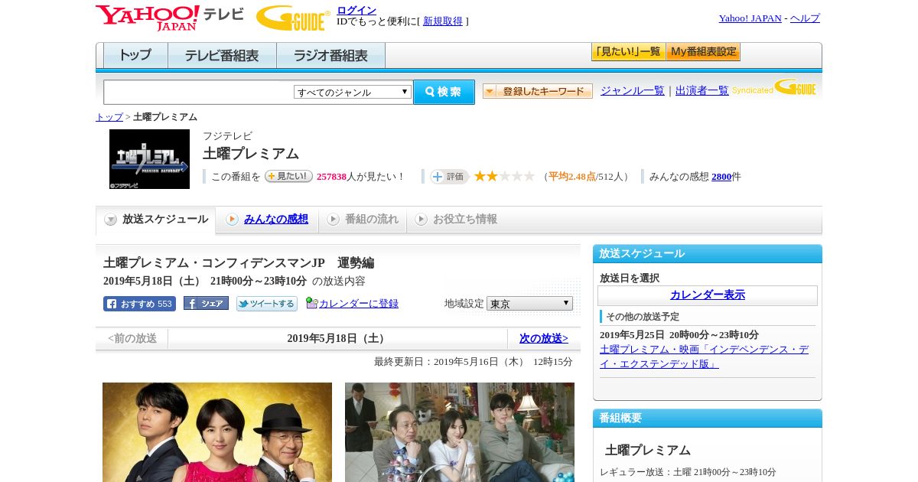
Task: Click the トップ breadcrumb link
Action: pos(109,117)
